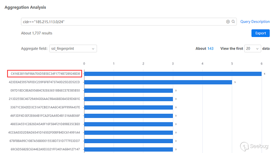This screenshot has height=153, width=275.
Task: Click the About 1,737 results text
Action: (37, 33)
